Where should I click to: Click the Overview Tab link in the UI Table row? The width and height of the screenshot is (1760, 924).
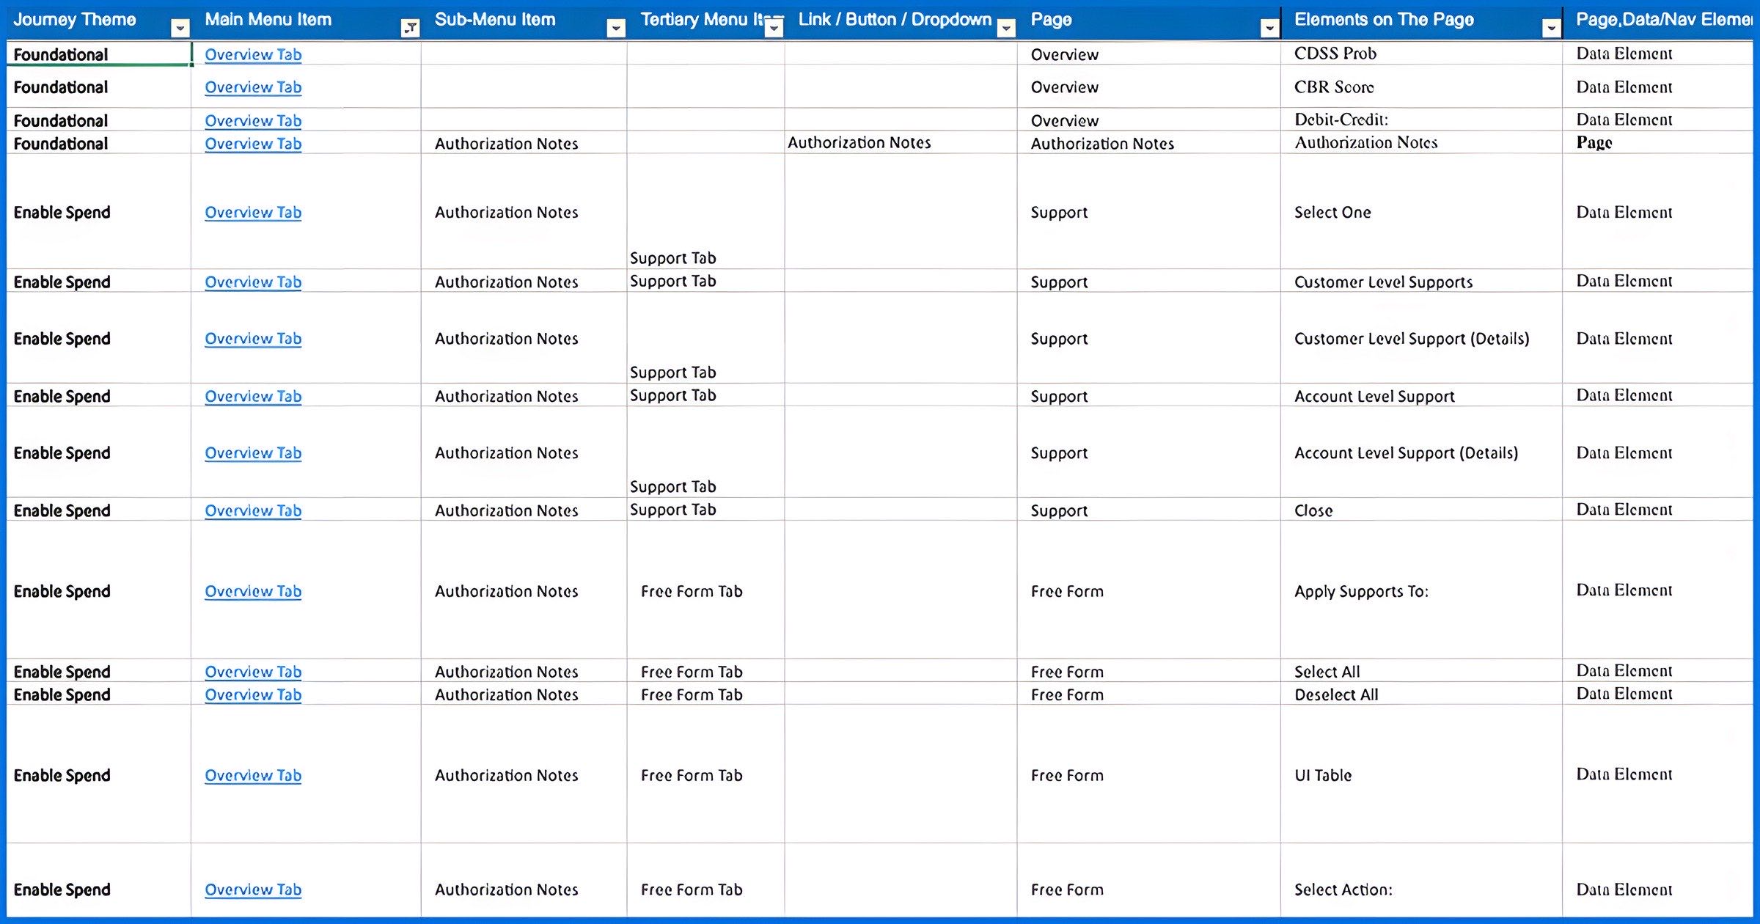(253, 775)
